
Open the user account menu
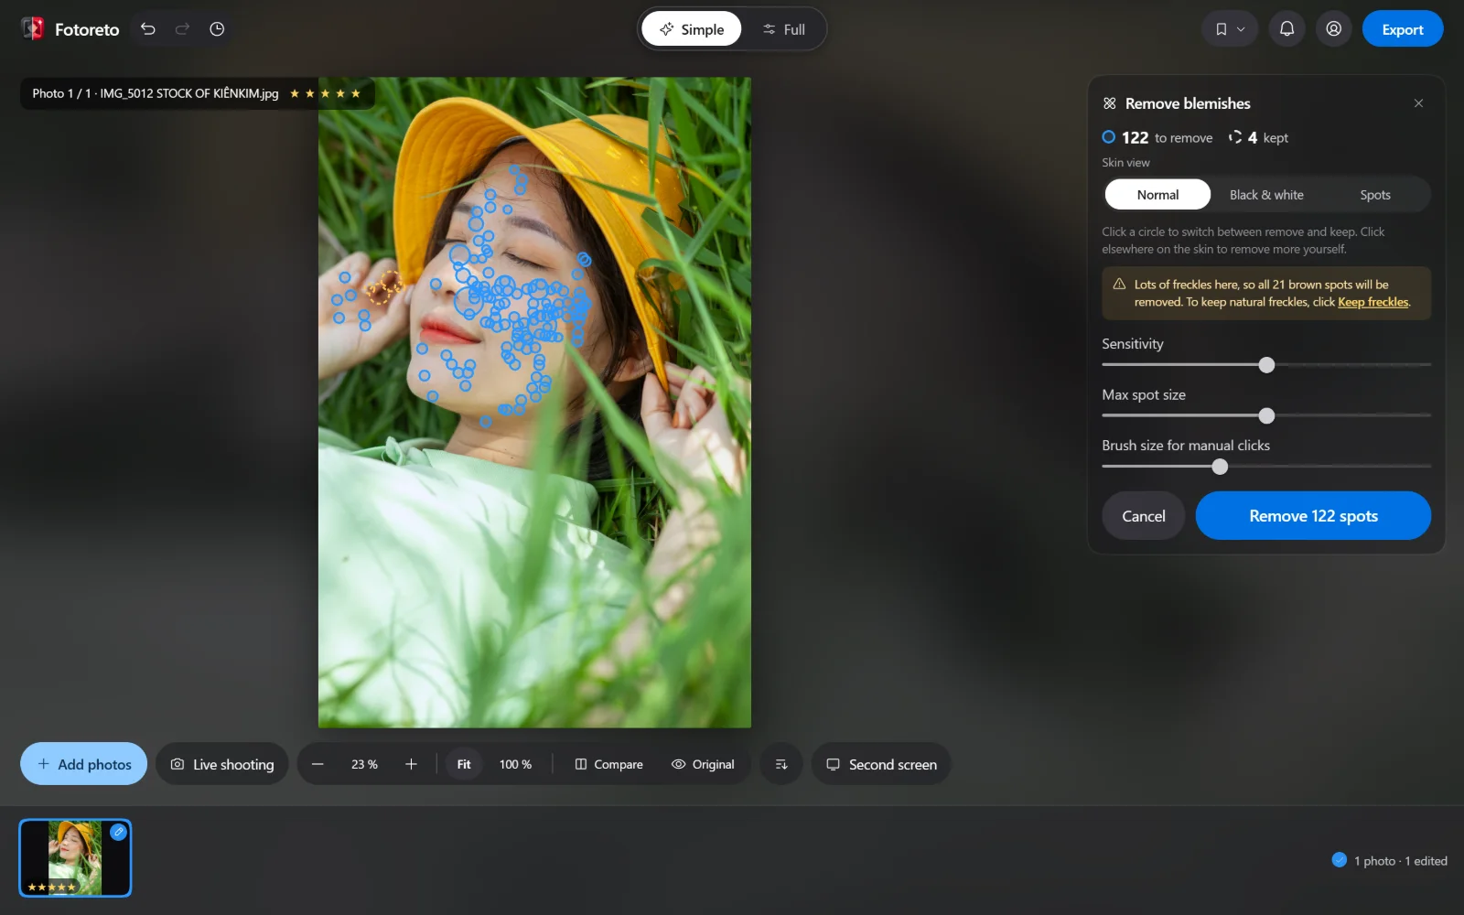point(1334,29)
